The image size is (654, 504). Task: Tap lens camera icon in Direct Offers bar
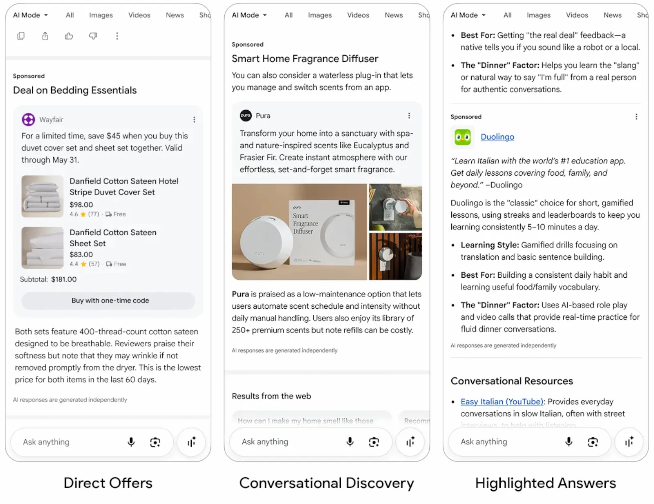(155, 442)
